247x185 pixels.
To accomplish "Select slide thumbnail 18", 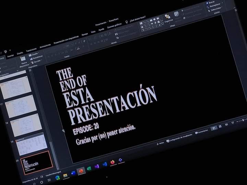I will (x=26, y=125).
